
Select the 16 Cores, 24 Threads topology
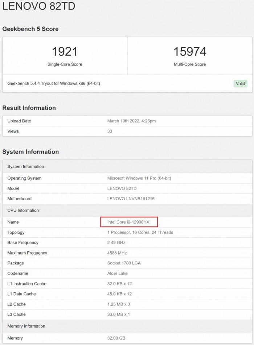point(140,232)
